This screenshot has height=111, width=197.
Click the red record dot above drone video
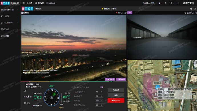click(x=117, y=13)
